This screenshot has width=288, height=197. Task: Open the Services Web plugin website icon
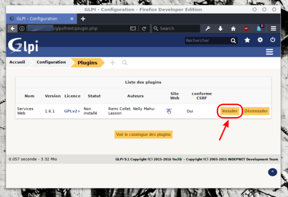click(169, 110)
